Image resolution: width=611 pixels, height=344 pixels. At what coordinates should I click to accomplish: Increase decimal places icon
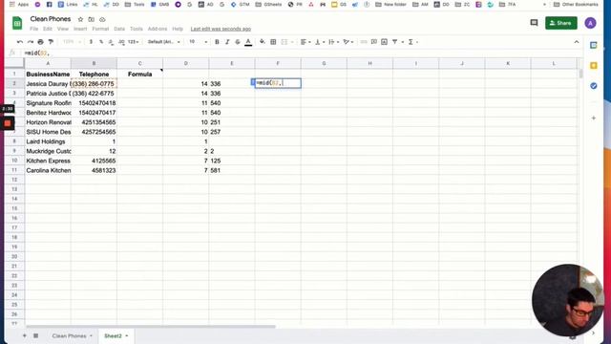pos(121,42)
